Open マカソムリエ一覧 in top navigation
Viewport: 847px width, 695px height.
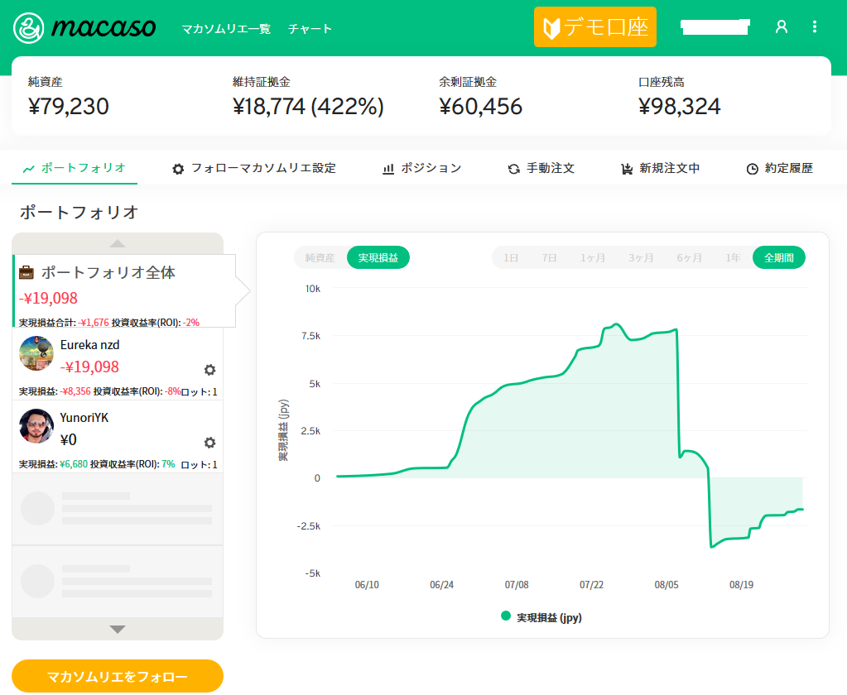[x=226, y=28]
